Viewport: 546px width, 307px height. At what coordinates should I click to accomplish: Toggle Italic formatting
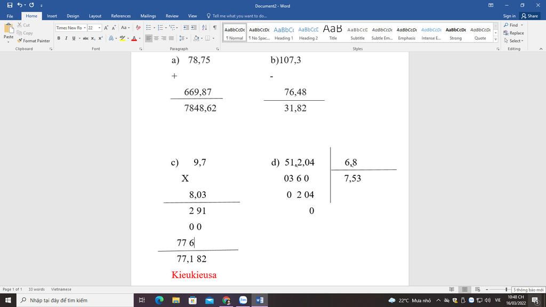click(66, 38)
